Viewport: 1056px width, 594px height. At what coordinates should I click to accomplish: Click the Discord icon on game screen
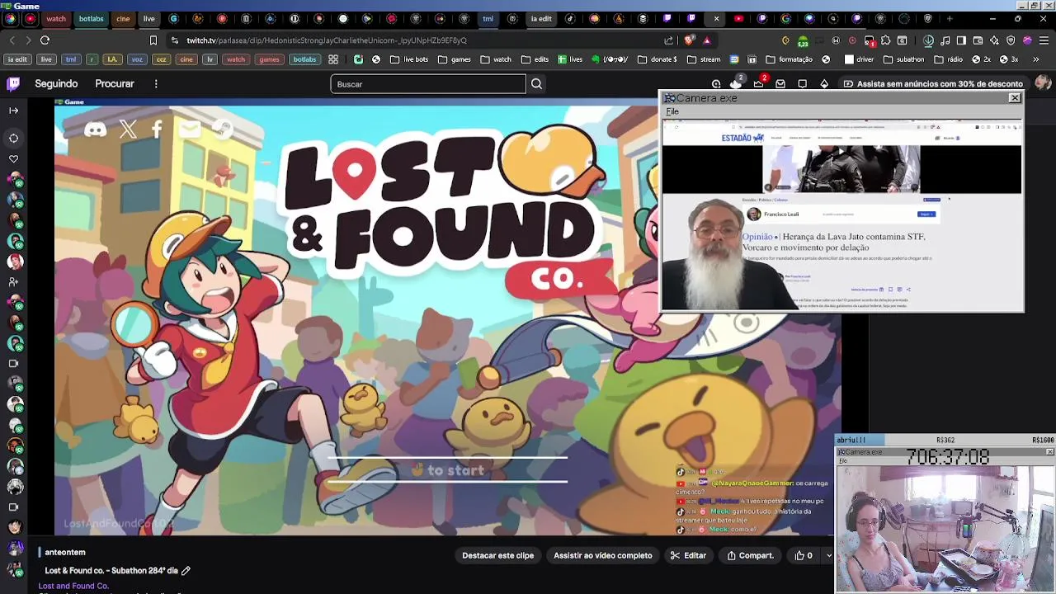coord(96,129)
